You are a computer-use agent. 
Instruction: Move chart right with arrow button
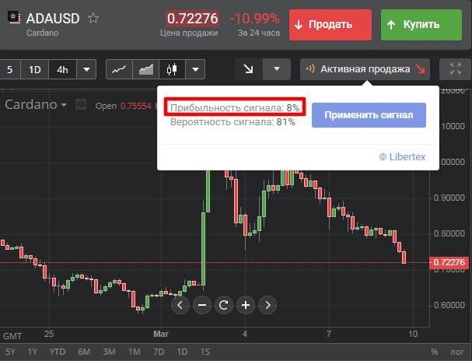267,305
